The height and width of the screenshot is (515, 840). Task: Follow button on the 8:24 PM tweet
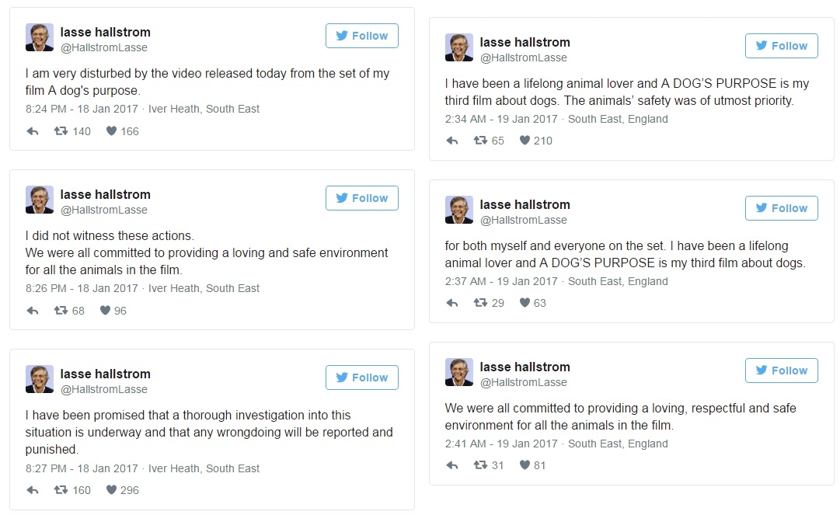coord(361,36)
